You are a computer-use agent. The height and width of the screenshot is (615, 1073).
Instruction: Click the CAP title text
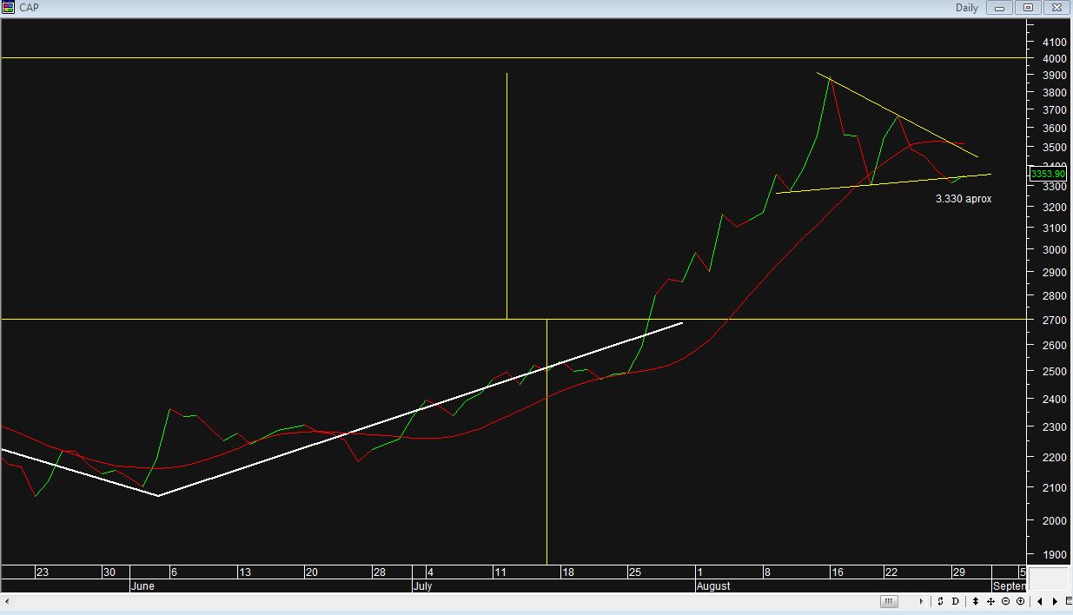point(29,8)
